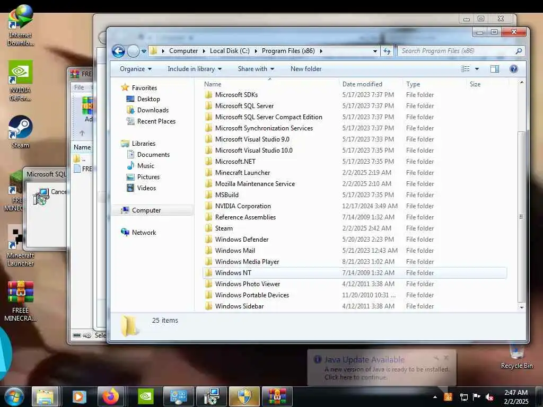Select the Mozilla Maintenance Service folder
Image resolution: width=543 pixels, height=407 pixels.
tap(255, 184)
